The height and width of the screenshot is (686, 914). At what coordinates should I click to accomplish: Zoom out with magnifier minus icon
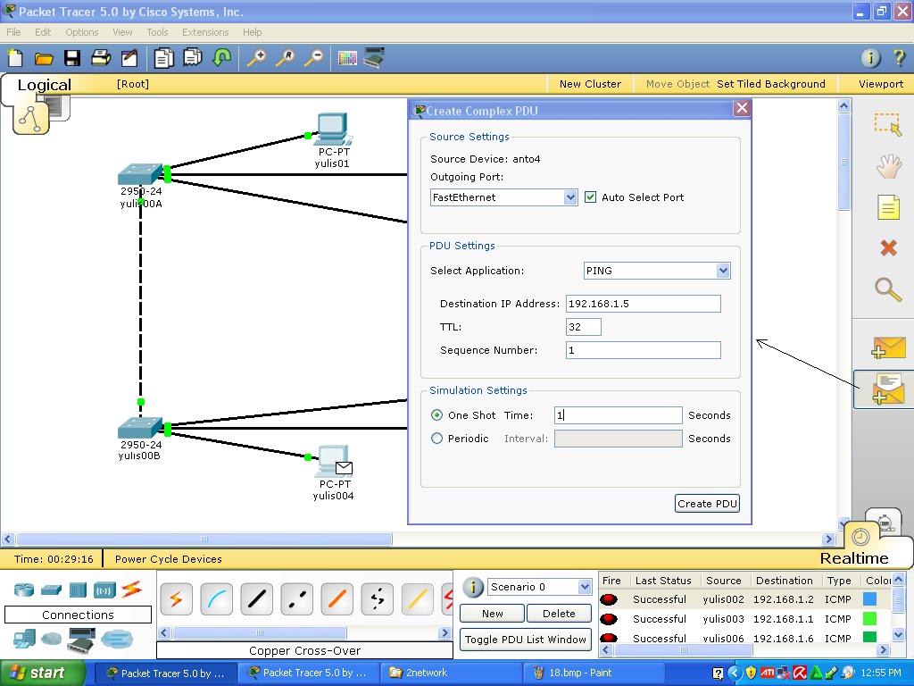313,58
